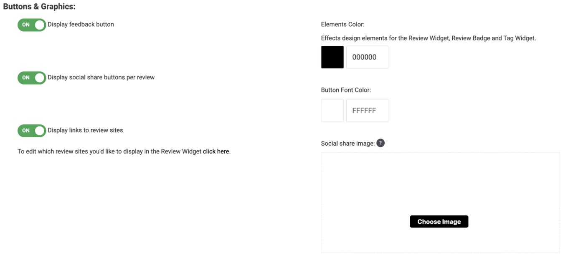Follow the "click here" review sites link
563x257 pixels.
coord(216,151)
